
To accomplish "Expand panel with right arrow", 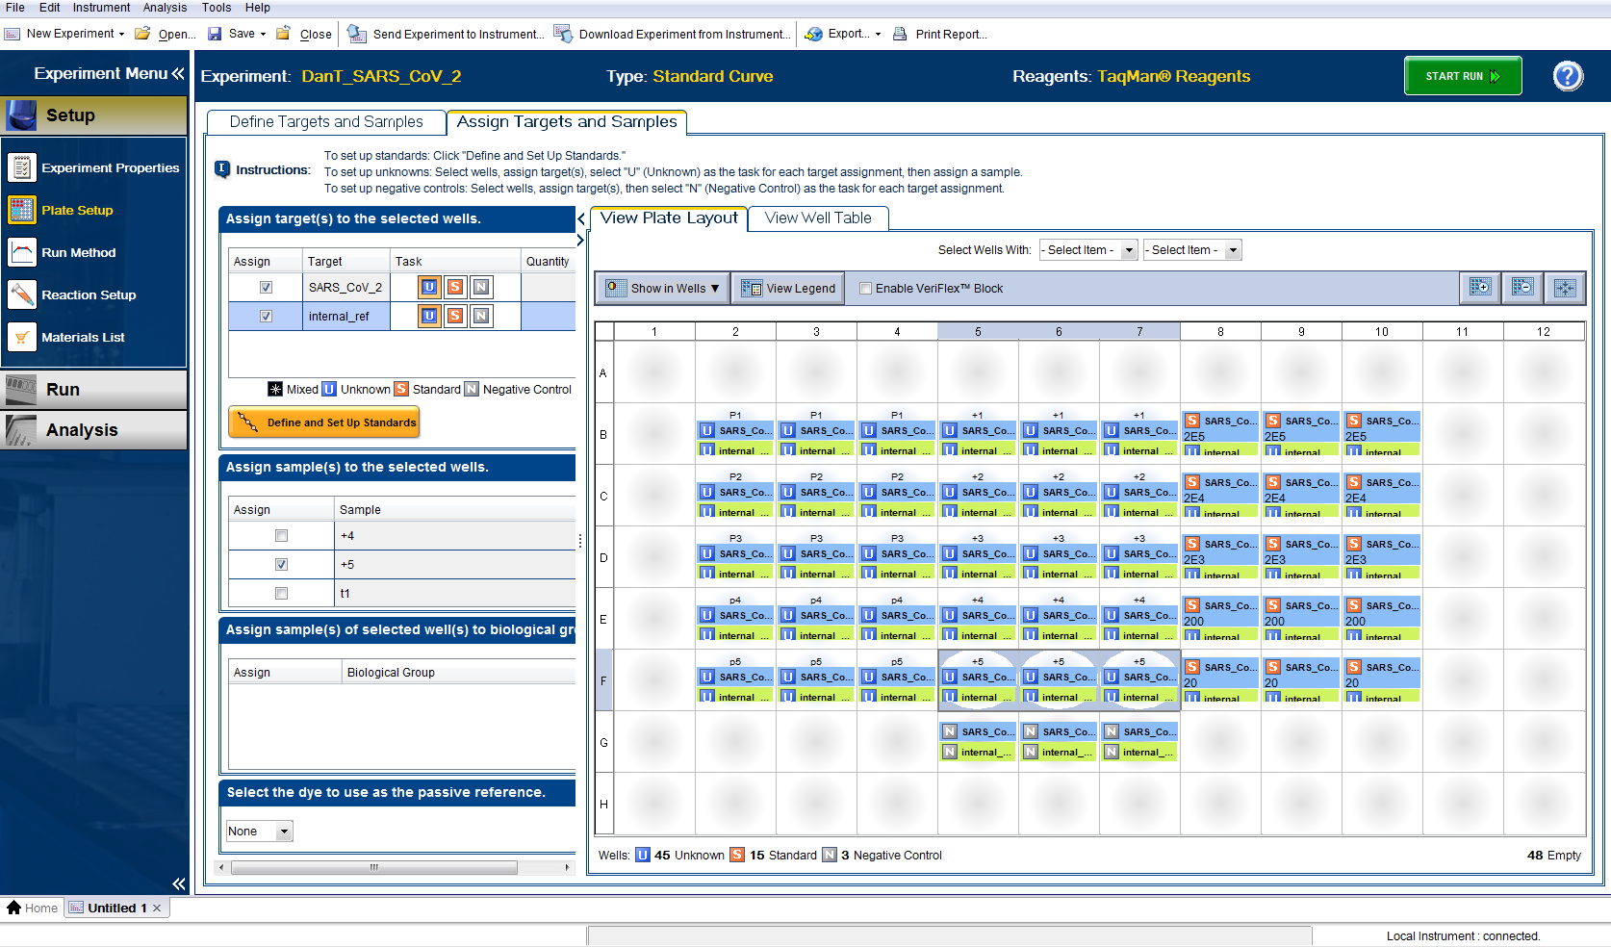I will coord(580,240).
